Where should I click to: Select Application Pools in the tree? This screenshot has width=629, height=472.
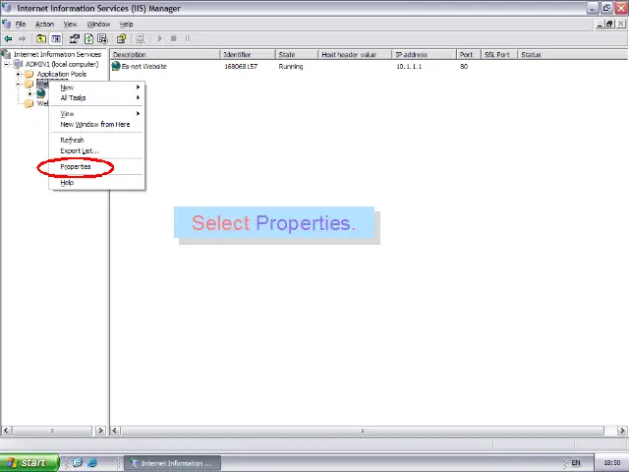[x=61, y=75]
